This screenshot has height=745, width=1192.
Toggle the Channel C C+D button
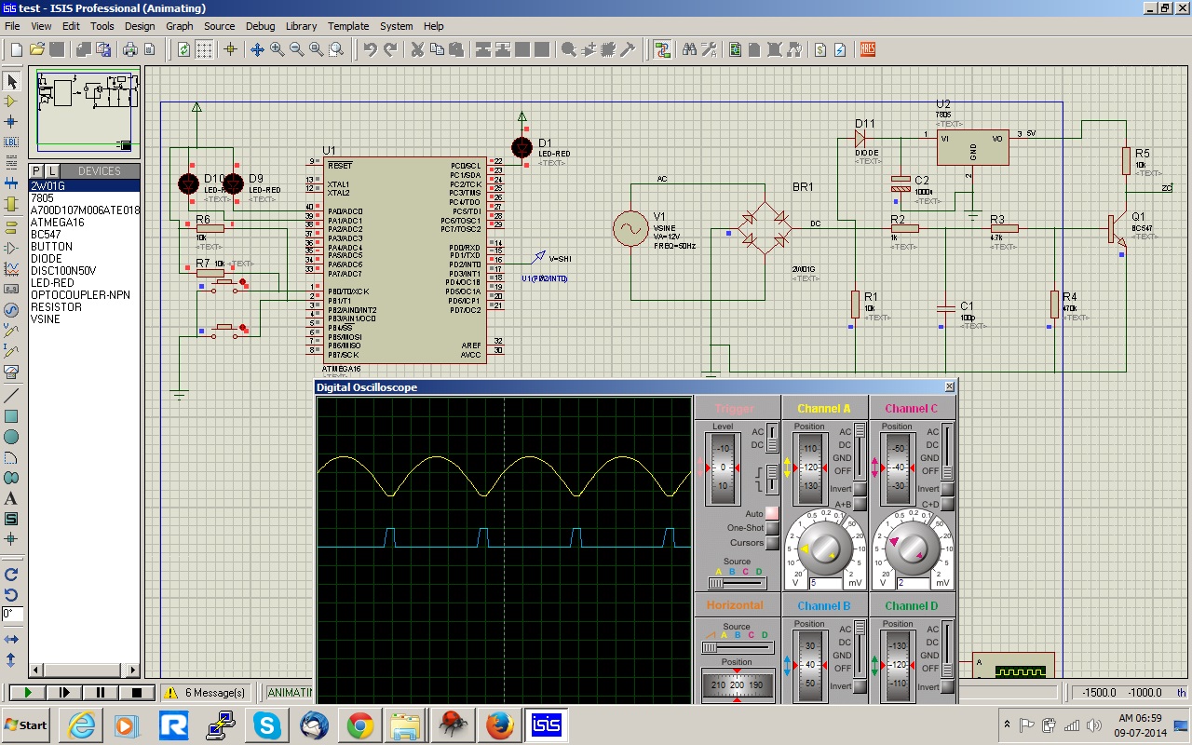(x=946, y=504)
